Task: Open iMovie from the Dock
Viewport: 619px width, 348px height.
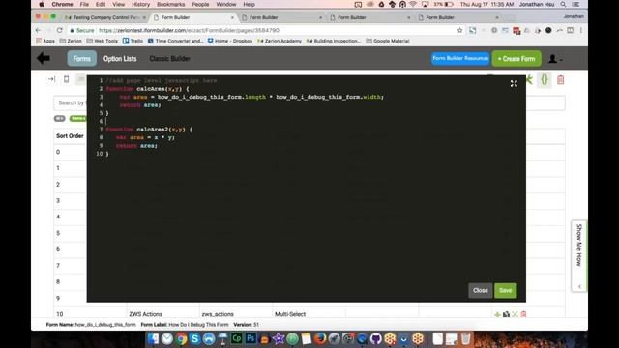Action: (279, 338)
